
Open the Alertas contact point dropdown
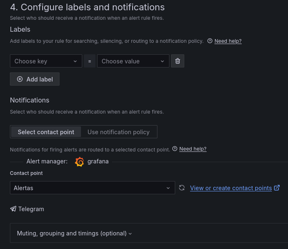click(x=92, y=188)
